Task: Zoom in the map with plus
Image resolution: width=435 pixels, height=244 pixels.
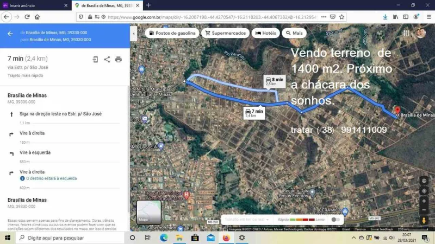Action: [424, 201]
